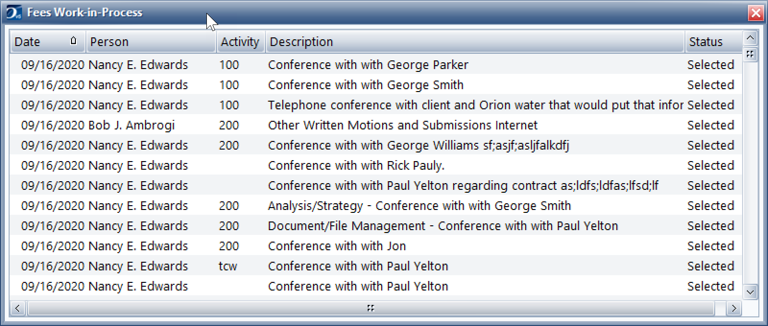This screenshot has height=326, width=768.
Task: Click the horizontal scrollbar right arrow
Action: click(733, 308)
